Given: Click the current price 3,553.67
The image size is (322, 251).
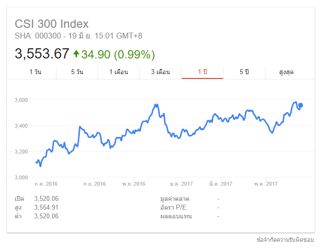Looking at the screenshot, I should click(42, 54).
